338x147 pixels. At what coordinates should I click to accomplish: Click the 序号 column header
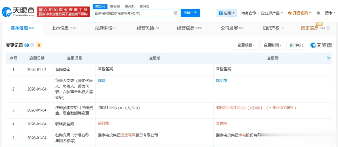click(x=13, y=58)
